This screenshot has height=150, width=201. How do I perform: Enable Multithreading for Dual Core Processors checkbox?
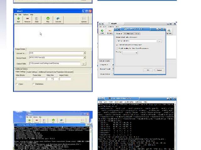click(117, 48)
